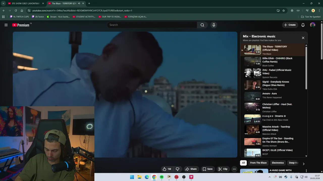Show hidden system tray icons
Image resolution: width=323 pixels, height=181 pixels.
[x=270, y=177]
